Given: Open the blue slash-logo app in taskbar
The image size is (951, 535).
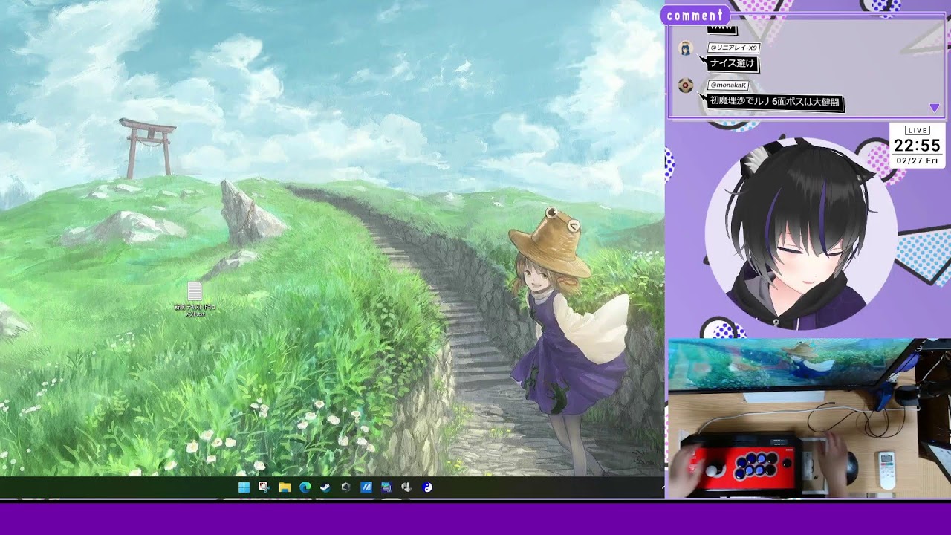Looking at the screenshot, I should coord(366,487).
